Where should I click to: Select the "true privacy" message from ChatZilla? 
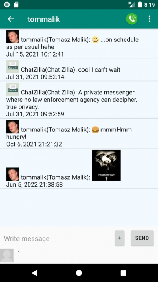click(x=79, y=100)
